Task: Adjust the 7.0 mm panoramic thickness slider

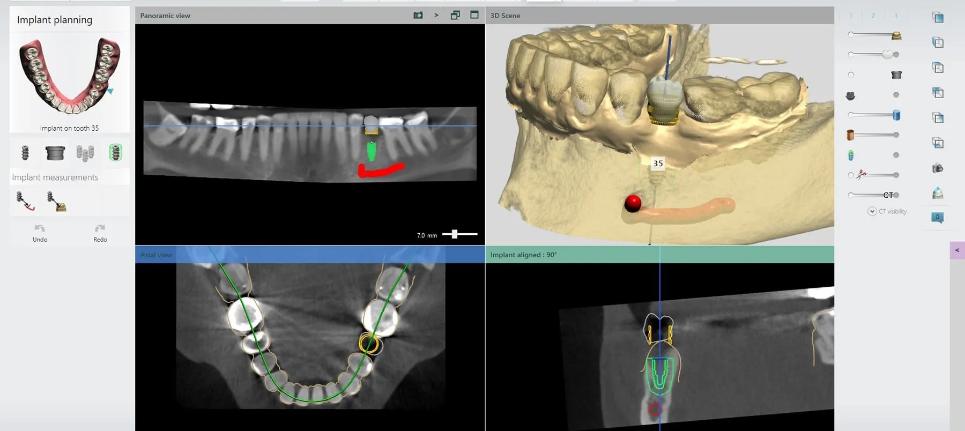Action: [x=459, y=234]
